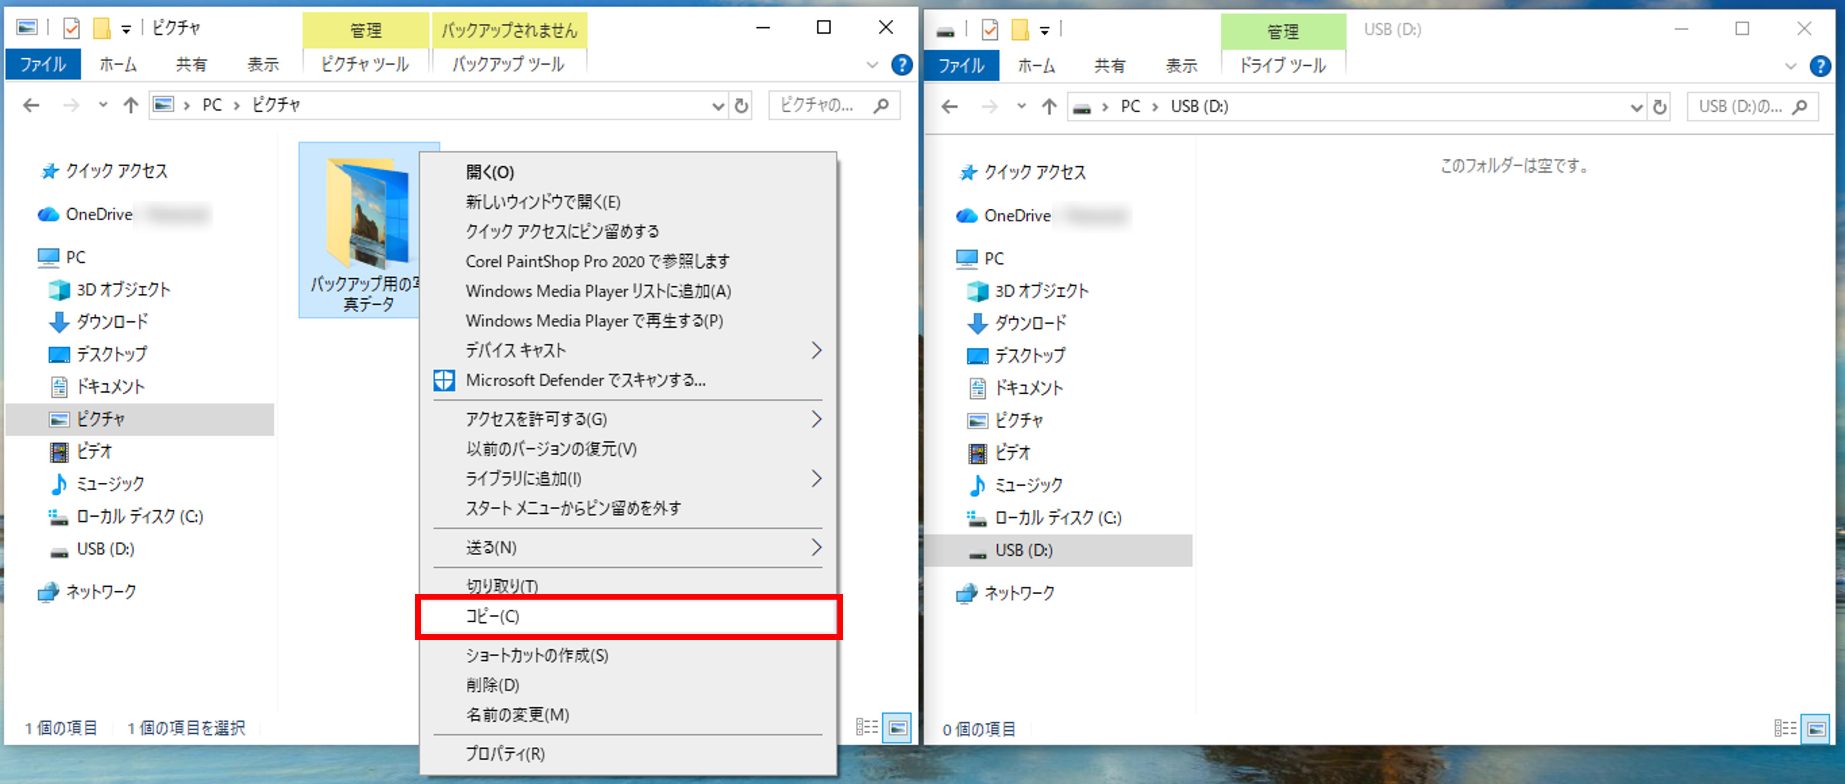Click the back arrow in Pictures window

click(x=31, y=106)
